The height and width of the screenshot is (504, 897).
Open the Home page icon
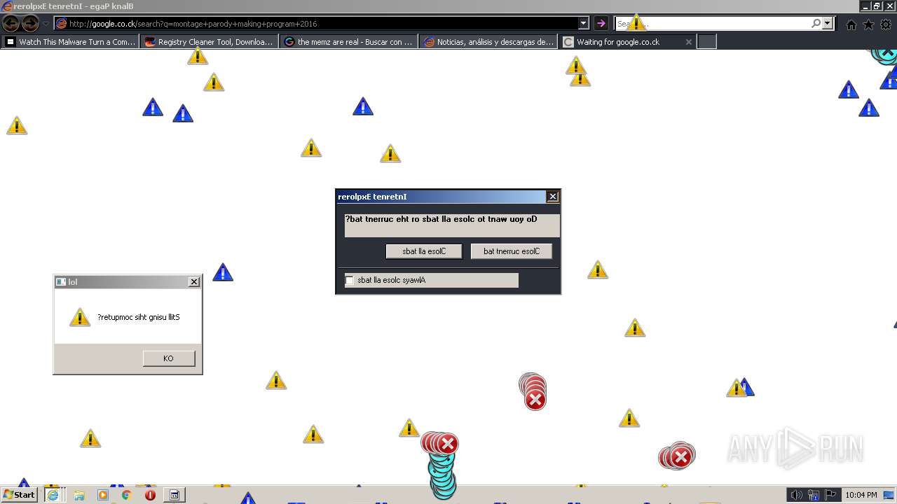coord(851,24)
